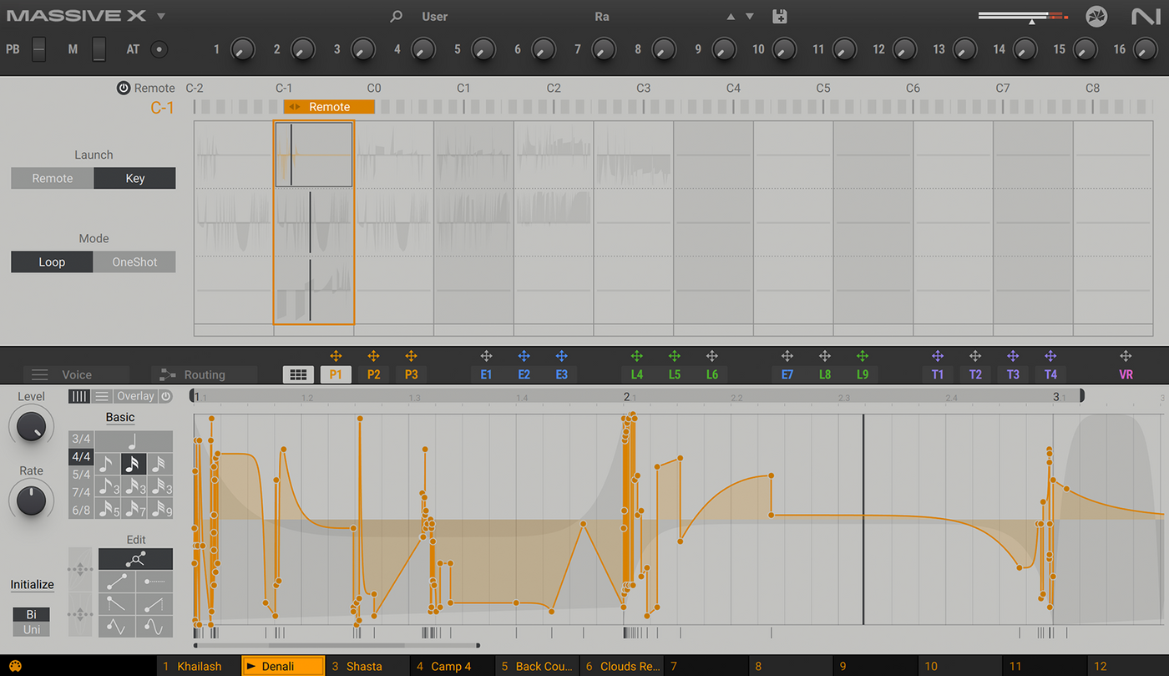Select Uni polarity mode
Image resolution: width=1169 pixels, height=676 pixels.
coord(31,629)
